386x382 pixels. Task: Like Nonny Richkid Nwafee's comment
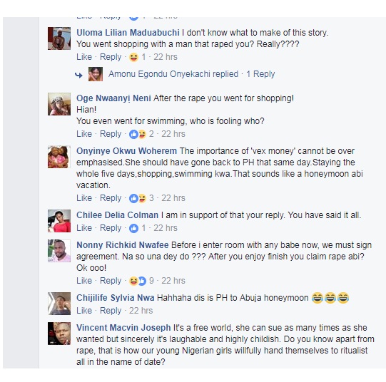tap(84, 281)
